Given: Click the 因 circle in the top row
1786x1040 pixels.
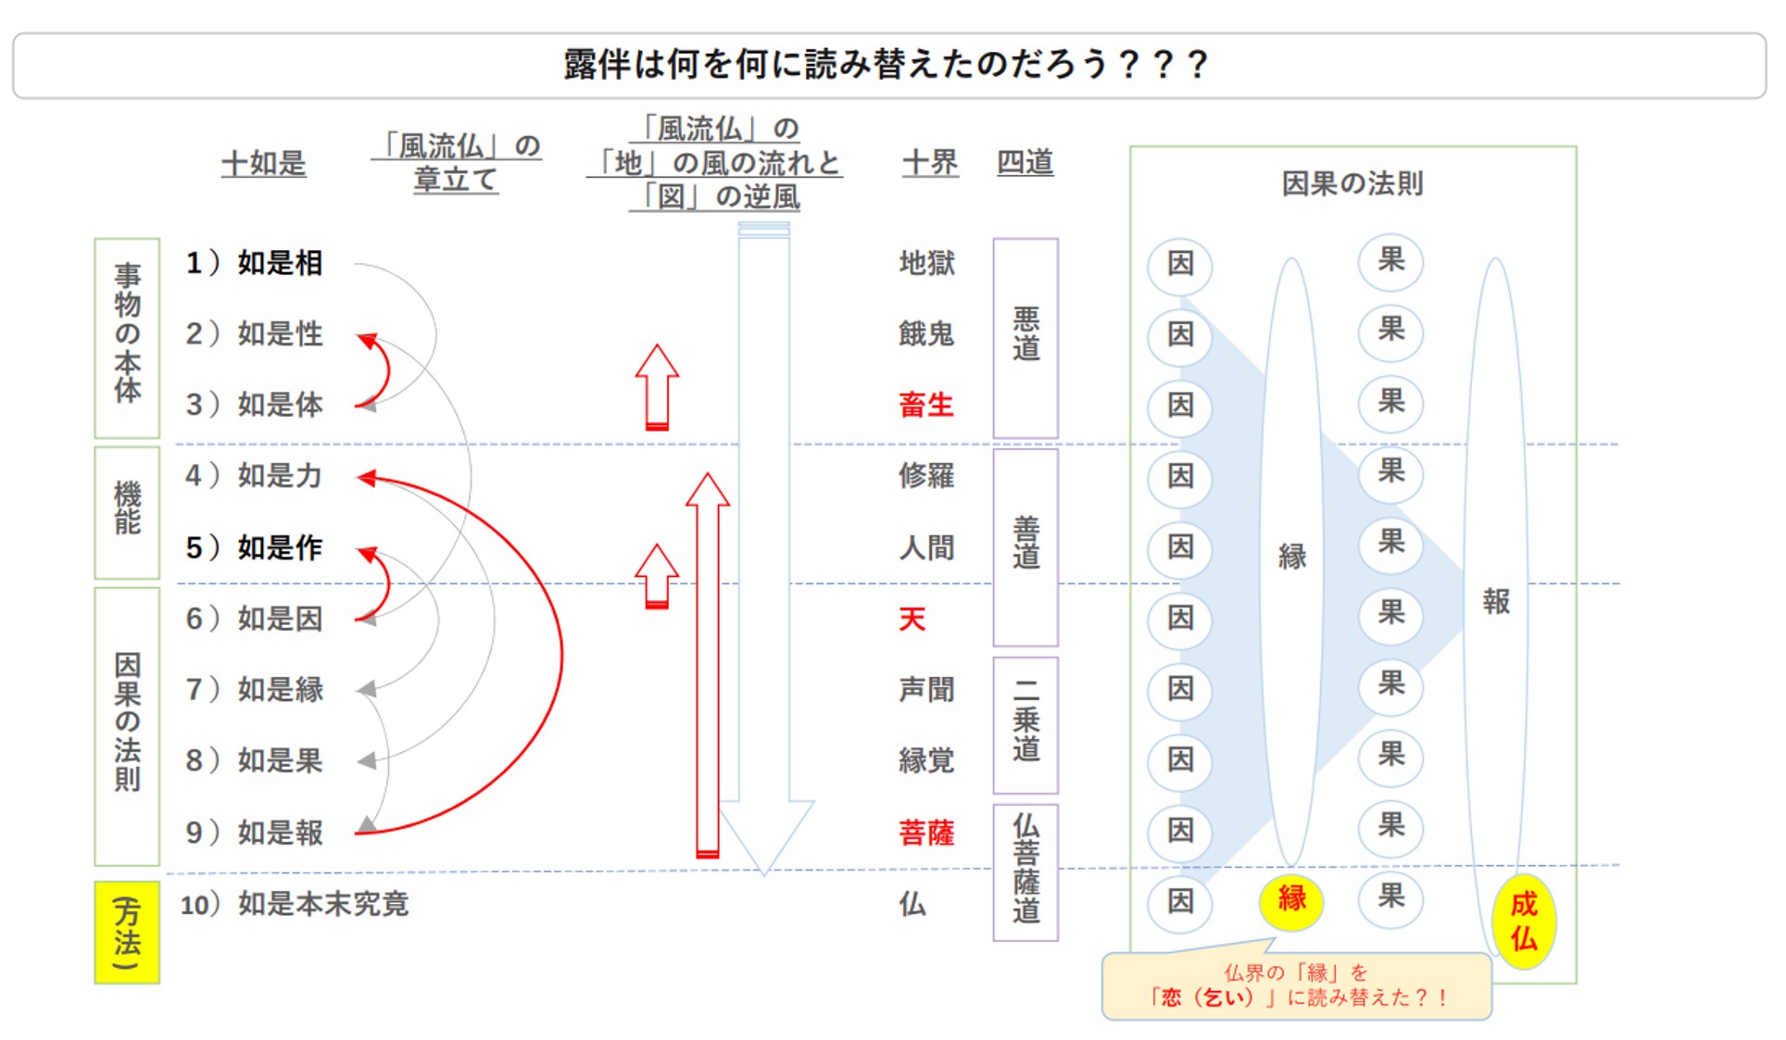Looking at the screenshot, I should (1179, 264).
